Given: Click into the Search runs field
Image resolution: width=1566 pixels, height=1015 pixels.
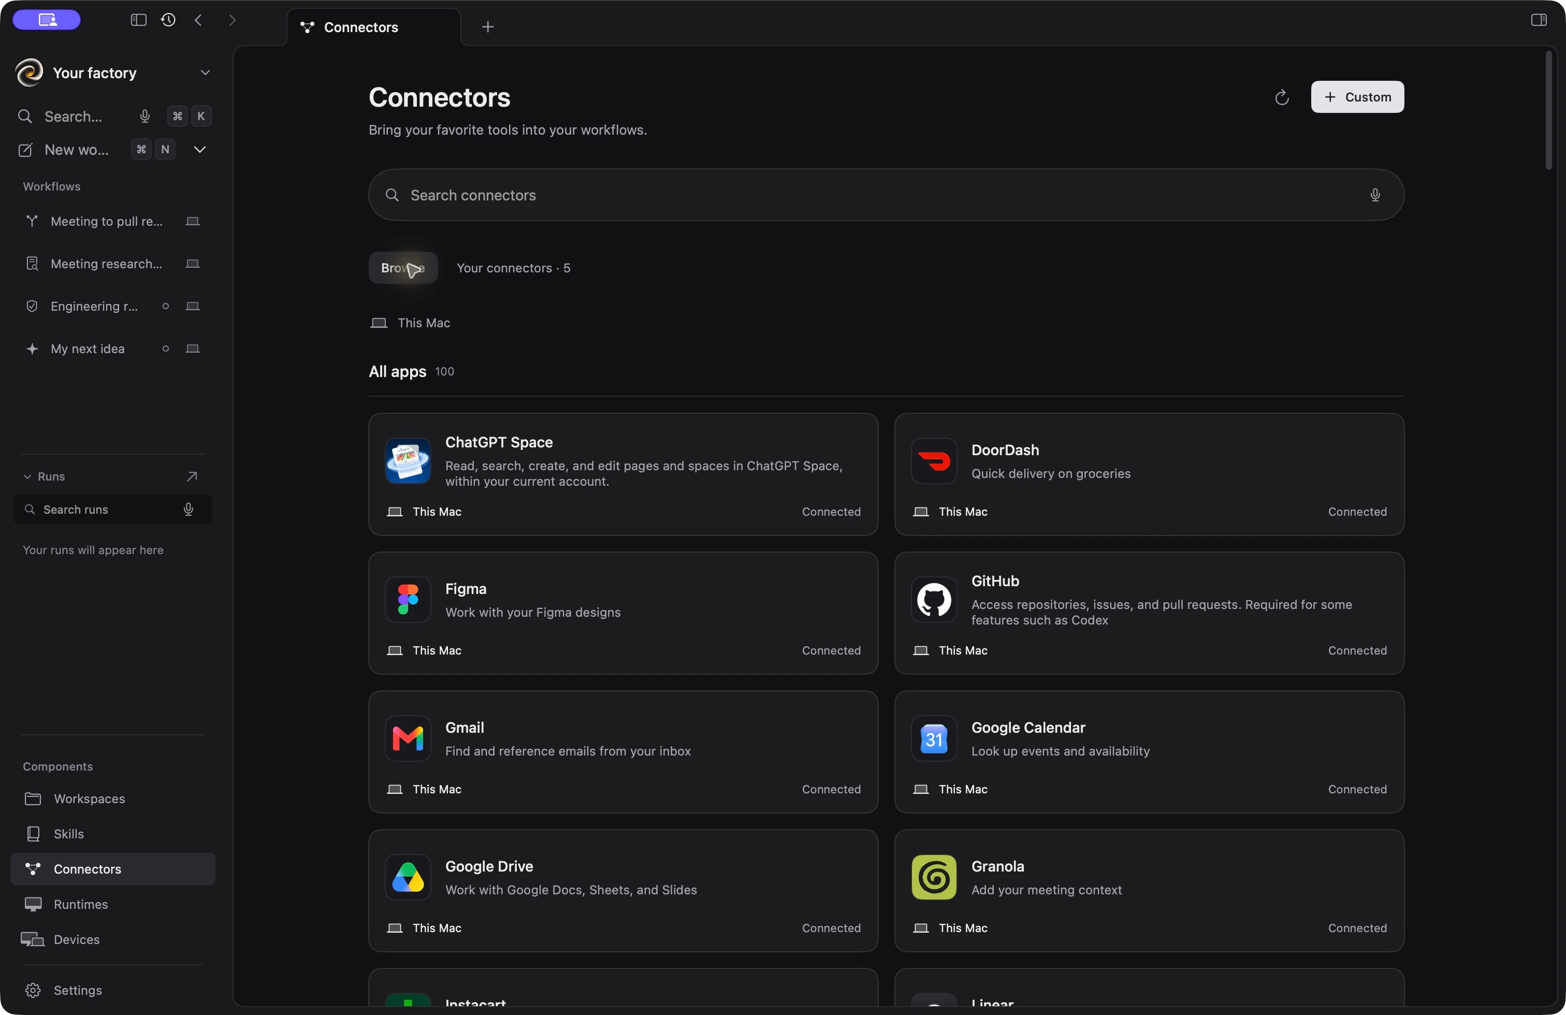Looking at the screenshot, I should (x=112, y=510).
